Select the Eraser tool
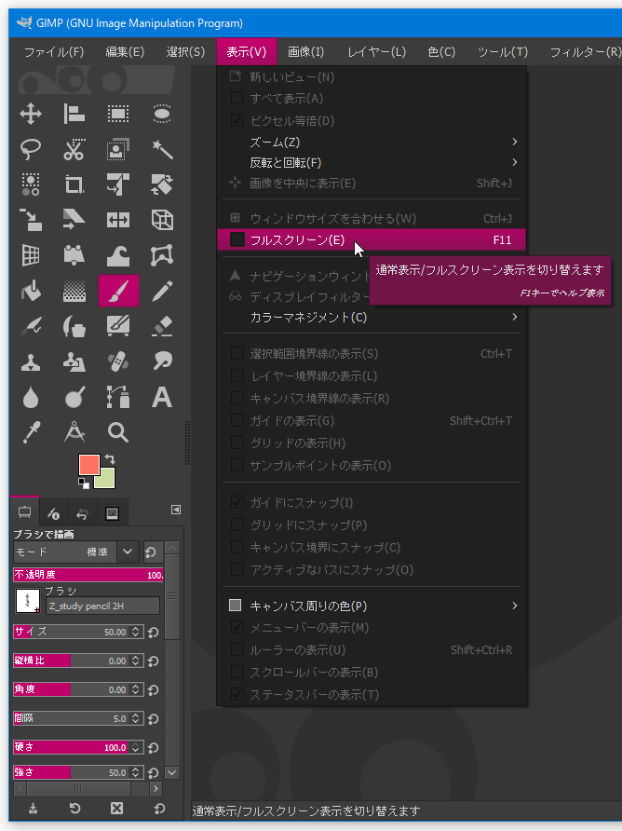This screenshot has width=622, height=831. tap(162, 326)
